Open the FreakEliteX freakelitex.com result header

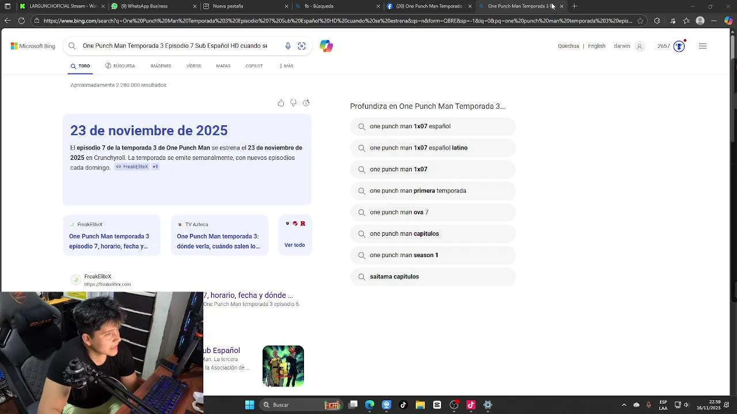[x=101, y=280]
